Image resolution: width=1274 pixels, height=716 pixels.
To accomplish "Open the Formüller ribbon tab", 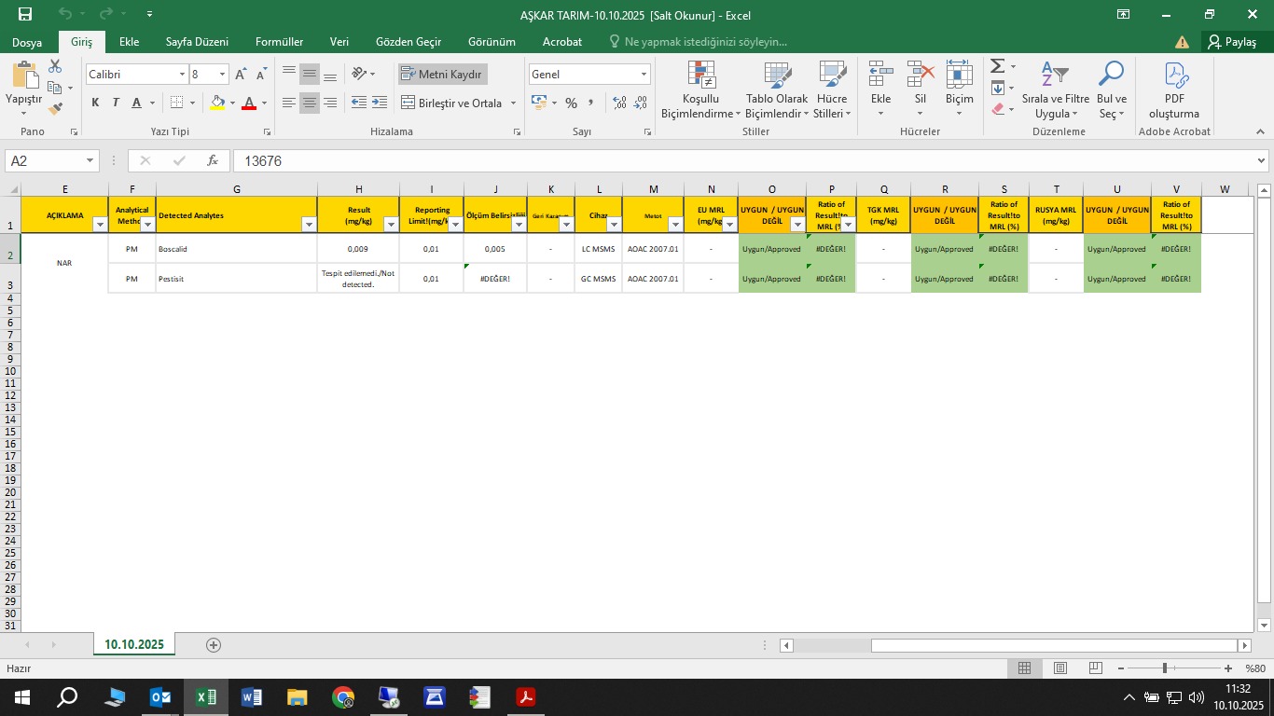I will pyautogui.click(x=279, y=42).
